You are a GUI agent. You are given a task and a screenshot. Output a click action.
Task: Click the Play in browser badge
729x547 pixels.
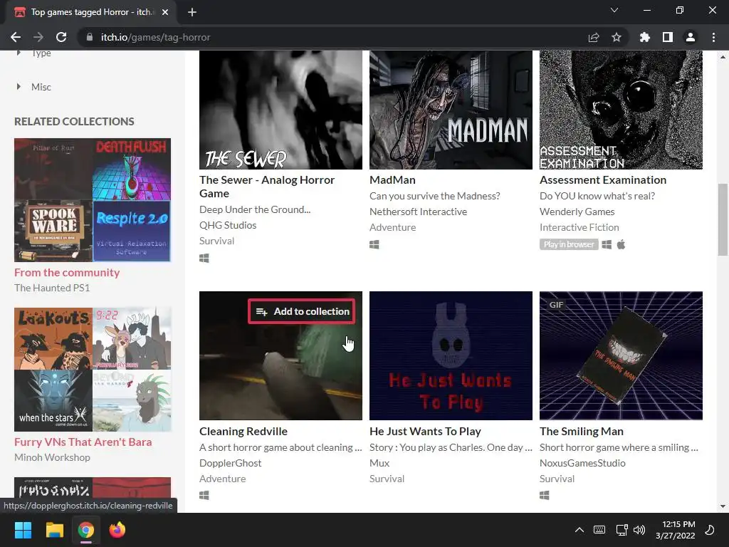click(569, 244)
